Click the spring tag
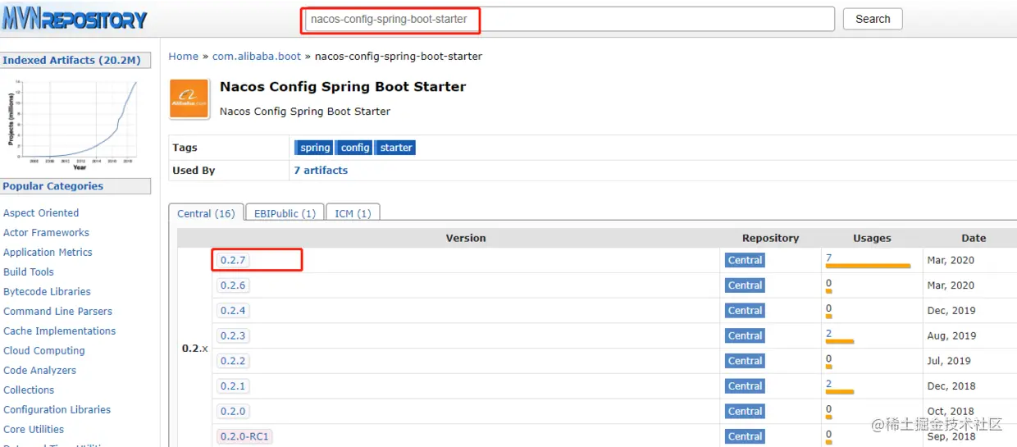 (x=315, y=148)
